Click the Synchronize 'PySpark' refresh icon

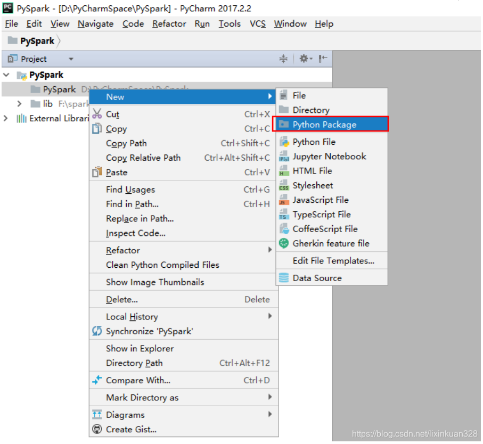click(x=96, y=331)
